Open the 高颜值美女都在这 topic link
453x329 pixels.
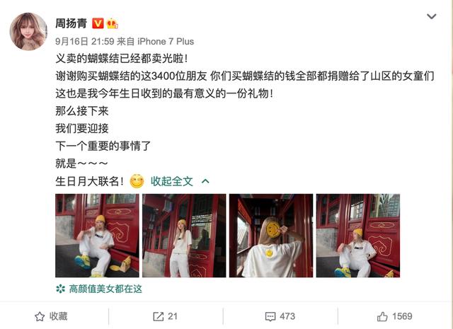105,289
